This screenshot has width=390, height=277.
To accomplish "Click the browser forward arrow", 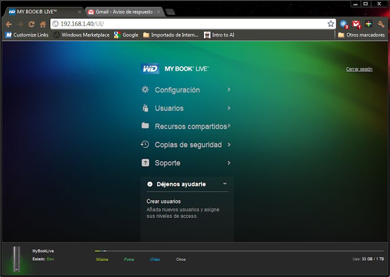I will pyautogui.click(x=20, y=24).
